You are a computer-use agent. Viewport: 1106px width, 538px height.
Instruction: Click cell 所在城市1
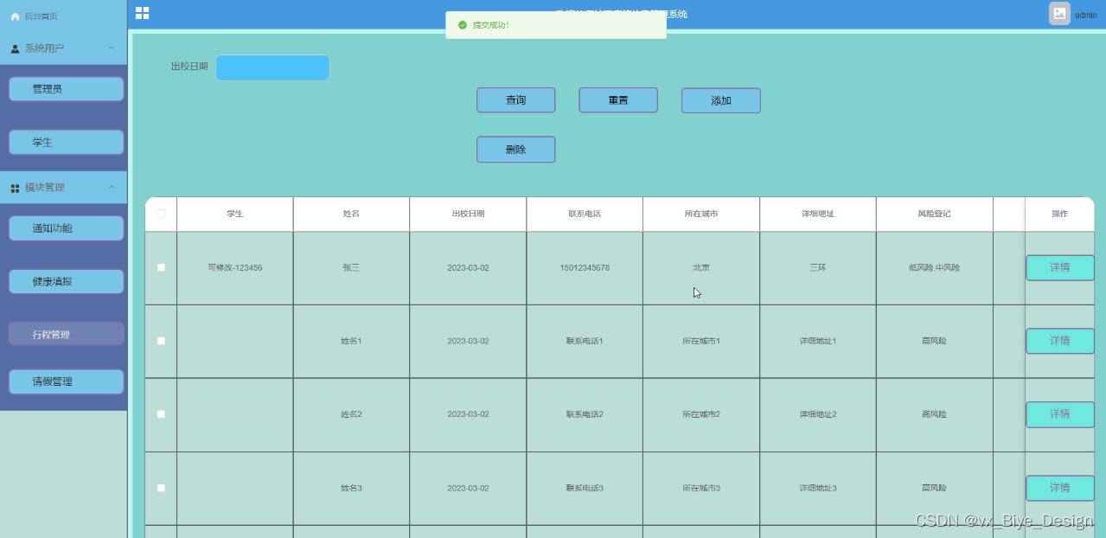pyautogui.click(x=701, y=341)
